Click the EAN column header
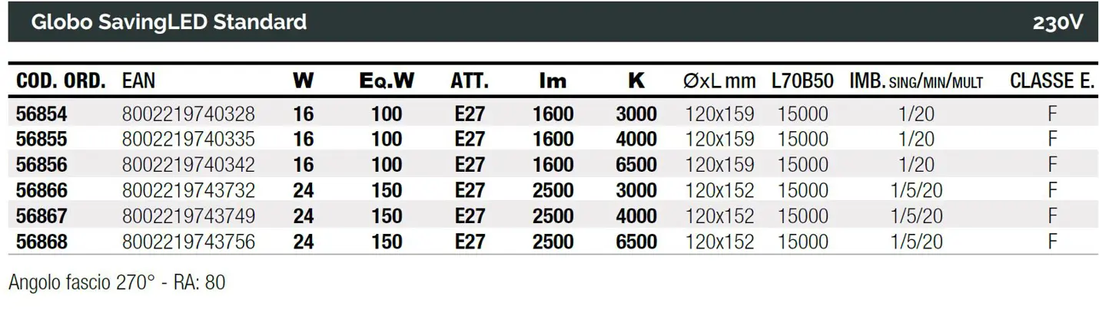 [139, 81]
